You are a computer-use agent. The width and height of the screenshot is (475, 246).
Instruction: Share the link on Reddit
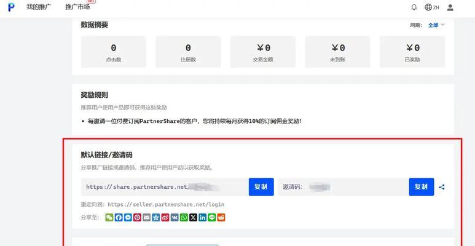click(x=221, y=218)
